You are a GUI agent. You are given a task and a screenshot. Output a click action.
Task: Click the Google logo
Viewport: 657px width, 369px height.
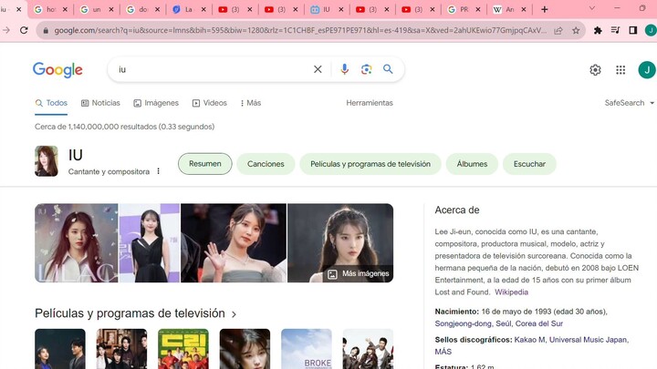[57, 70]
